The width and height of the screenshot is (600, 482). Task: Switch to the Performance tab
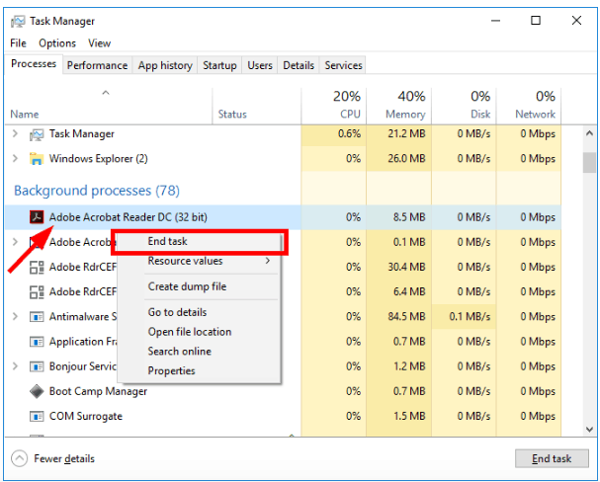point(98,65)
